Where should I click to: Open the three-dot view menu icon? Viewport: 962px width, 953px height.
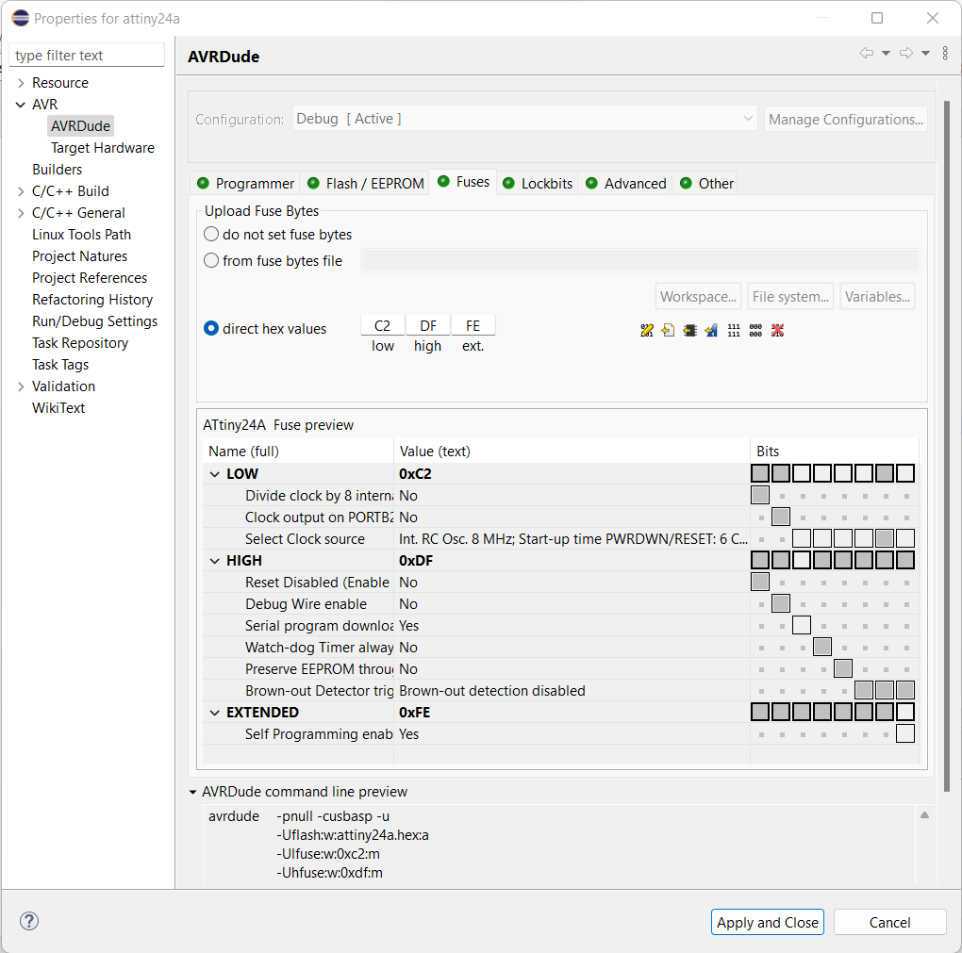[x=945, y=54]
